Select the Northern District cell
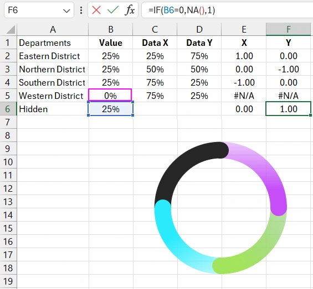The height and width of the screenshot is (289, 313). click(x=53, y=69)
